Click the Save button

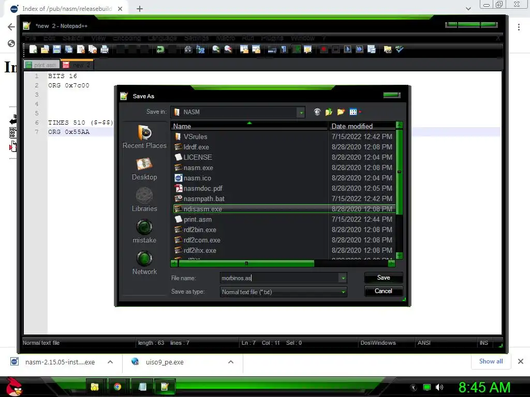pos(384,278)
